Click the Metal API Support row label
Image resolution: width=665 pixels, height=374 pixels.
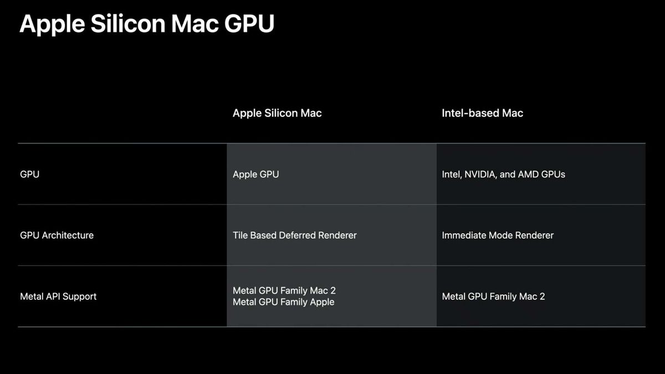[x=58, y=296]
